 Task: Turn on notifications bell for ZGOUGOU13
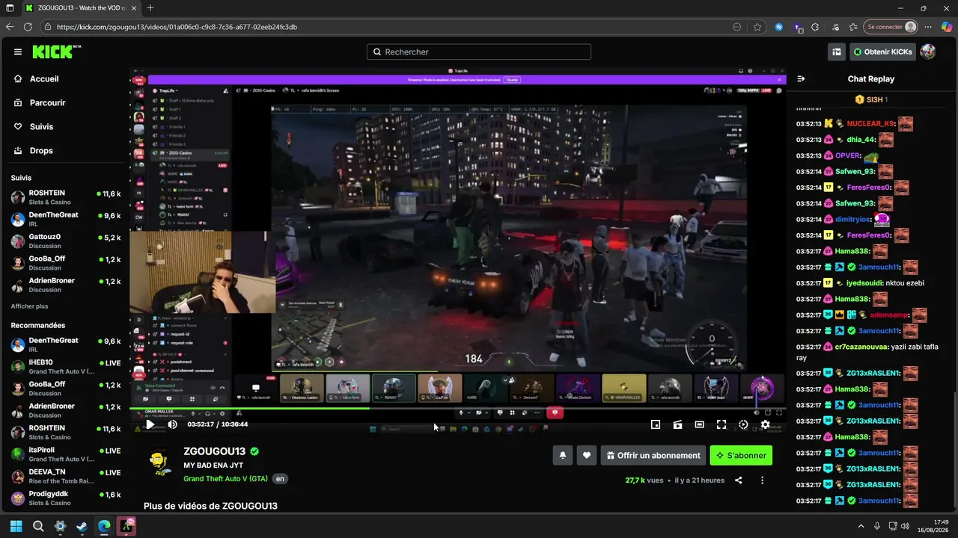point(563,455)
